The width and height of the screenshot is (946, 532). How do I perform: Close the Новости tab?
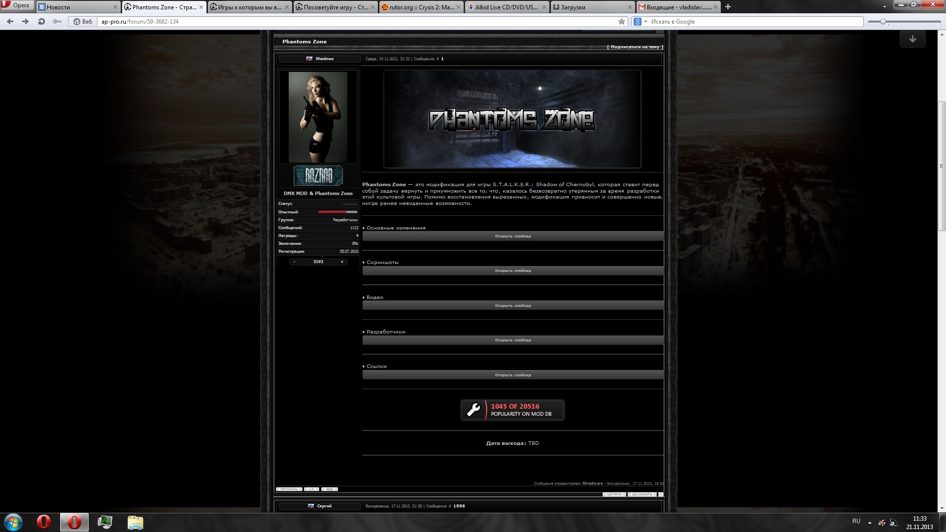coord(115,7)
